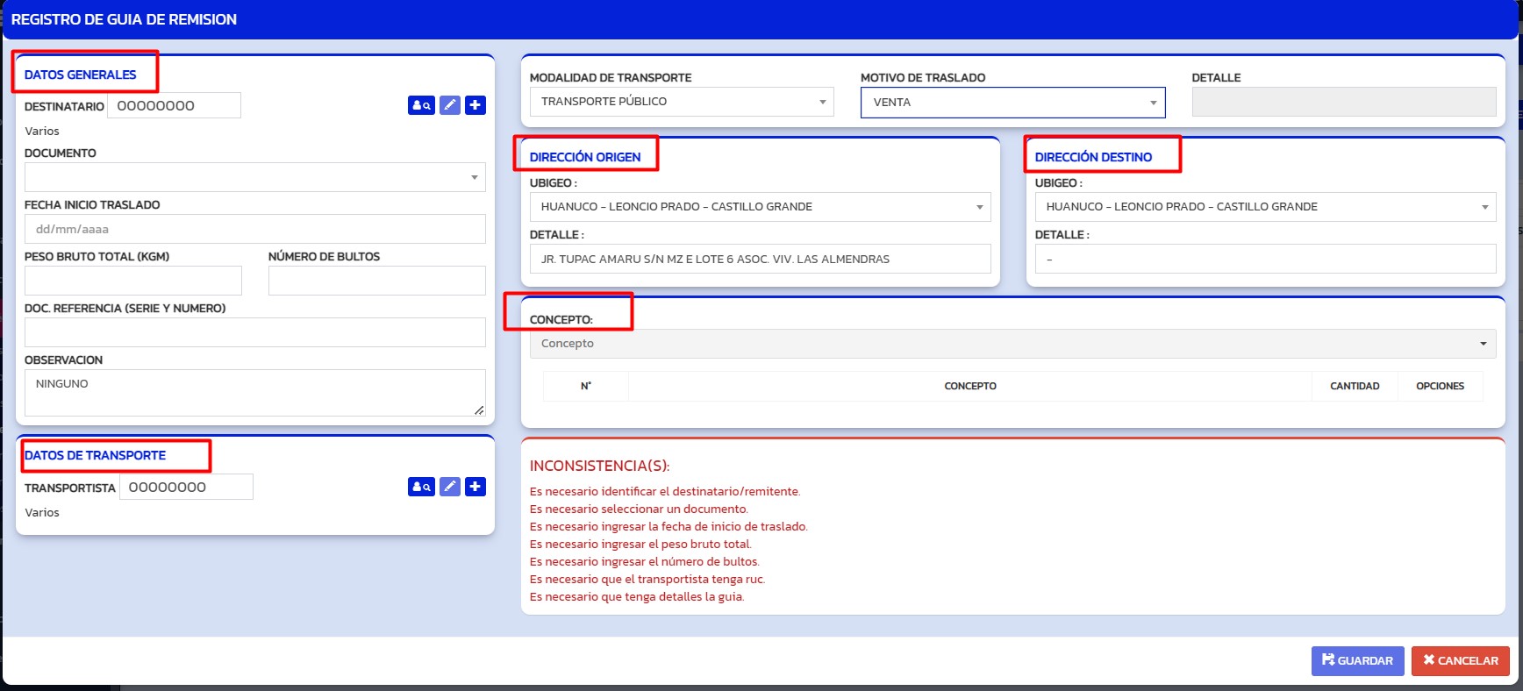Edit the transportista with the pencil icon
Viewport: 1523px width, 691px height.
coord(450,487)
